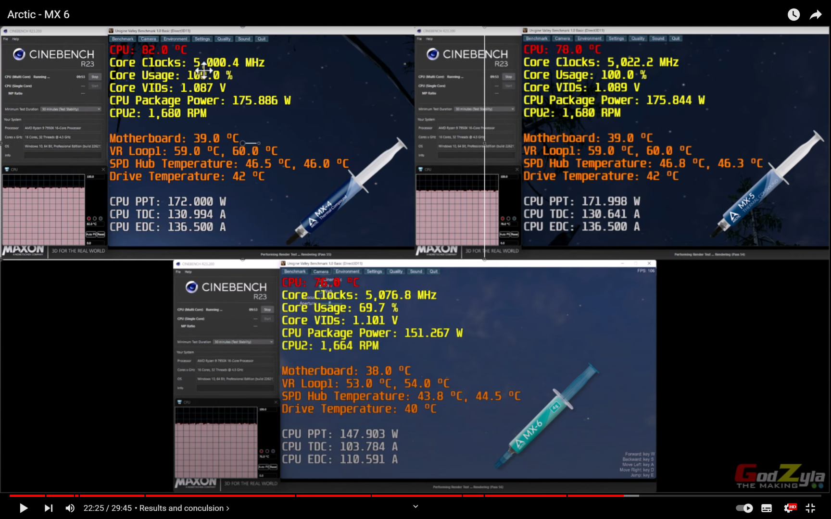Close the CPU graph in the MX-4 panel

pyautogui.click(x=103, y=169)
